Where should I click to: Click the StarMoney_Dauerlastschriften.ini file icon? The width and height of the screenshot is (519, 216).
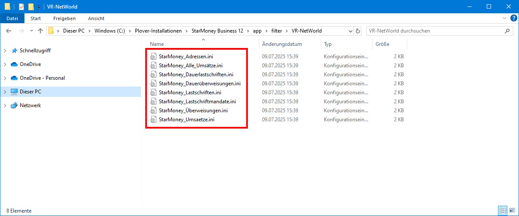[153, 75]
